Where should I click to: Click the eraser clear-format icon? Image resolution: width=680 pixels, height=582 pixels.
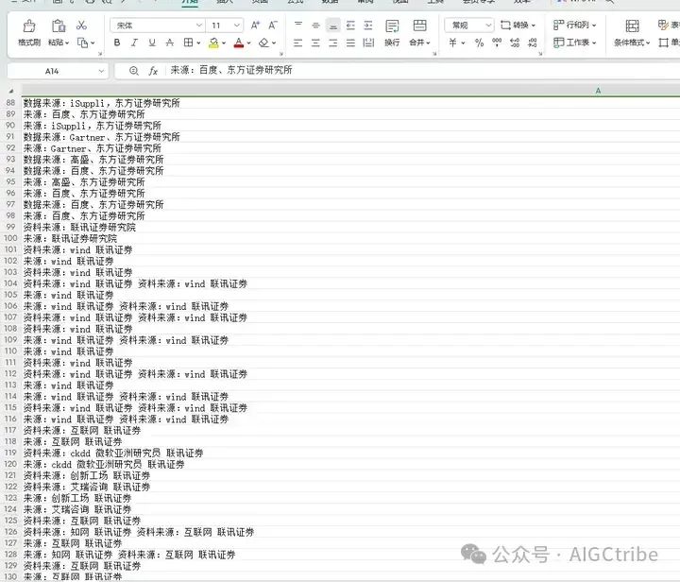click(x=263, y=43)
